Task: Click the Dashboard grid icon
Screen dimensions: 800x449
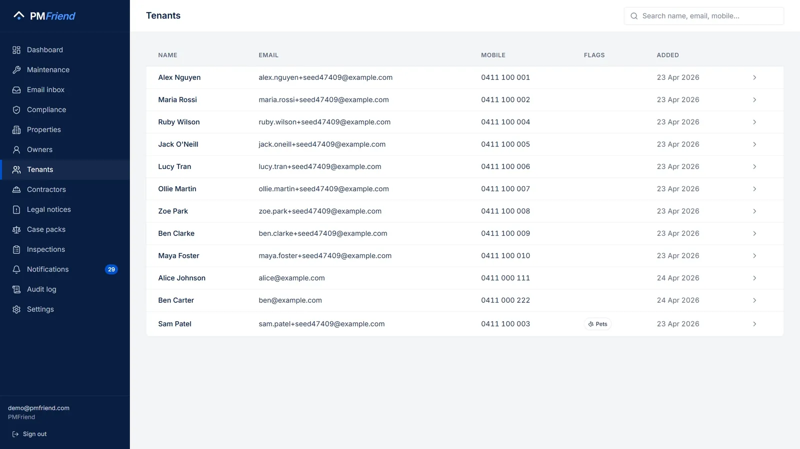Action: 16,50
